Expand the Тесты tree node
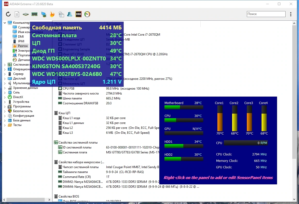 click(5, 125)
